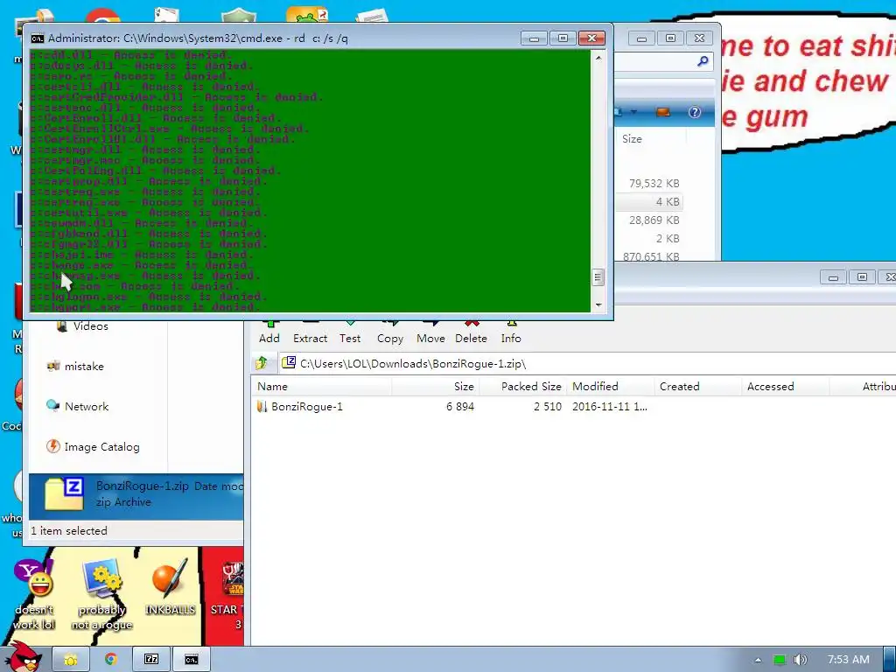Click the cmd scrollbar thumb

(598, 277)
